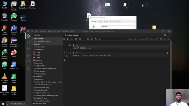Click Python 3.7.7 64-bit kernel selector
189x106 pixels.
tap(160, 39)
